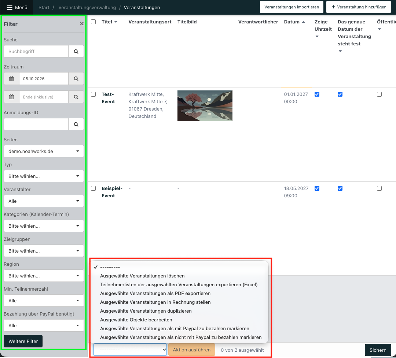Click Veranstaltung hinzufügen button

(359, 7)
